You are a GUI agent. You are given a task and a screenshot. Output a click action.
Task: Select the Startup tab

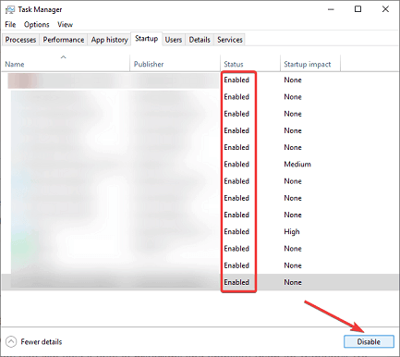tap(147, 39)
